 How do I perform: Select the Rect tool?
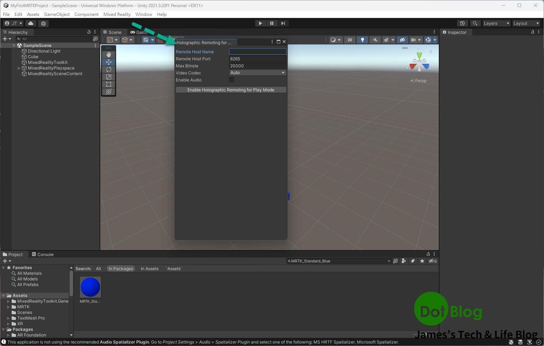(109, 84)
